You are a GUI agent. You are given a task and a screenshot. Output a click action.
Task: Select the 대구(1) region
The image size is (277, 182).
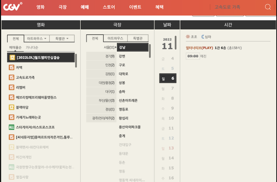pyautogui.click(x=102, y=92)
